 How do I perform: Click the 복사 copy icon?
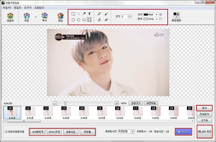(44, 17)
